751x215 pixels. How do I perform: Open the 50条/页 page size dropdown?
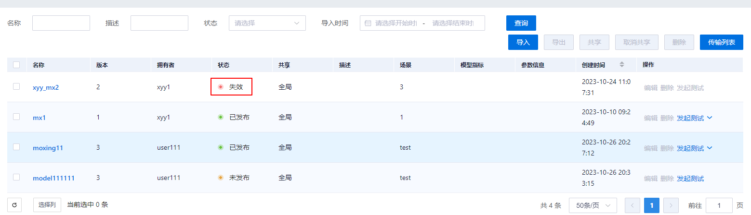pyautogui.click(x=593, y=205)
